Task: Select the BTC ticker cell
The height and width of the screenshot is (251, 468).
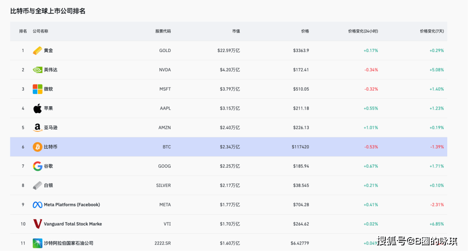Action: click(167, 147)
